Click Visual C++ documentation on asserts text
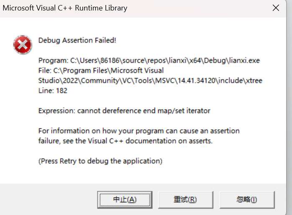The width and height of the screenshot is (292, 215). click(x=150, y=141)
